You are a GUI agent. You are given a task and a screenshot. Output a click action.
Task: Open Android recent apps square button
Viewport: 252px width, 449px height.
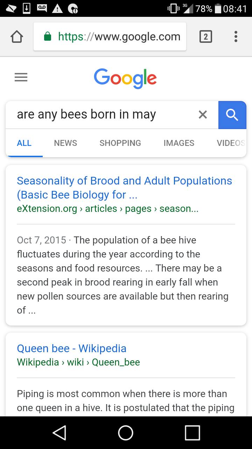click(192, 433)
